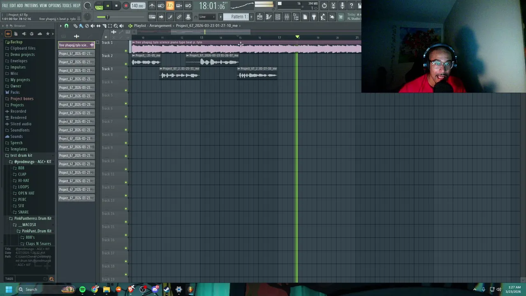Click Project_67 clip name in playlist title
The height and width of the screenshot is (296, 526).
click(x=207, y=25)
